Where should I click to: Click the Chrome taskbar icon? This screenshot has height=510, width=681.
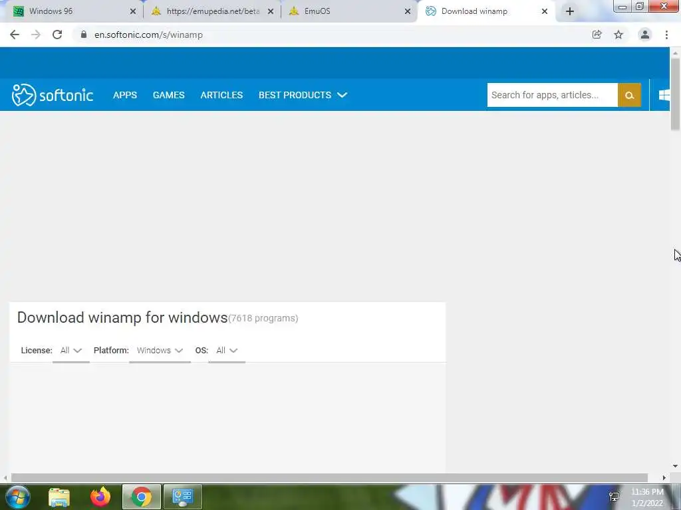click(x=142, y=497)
